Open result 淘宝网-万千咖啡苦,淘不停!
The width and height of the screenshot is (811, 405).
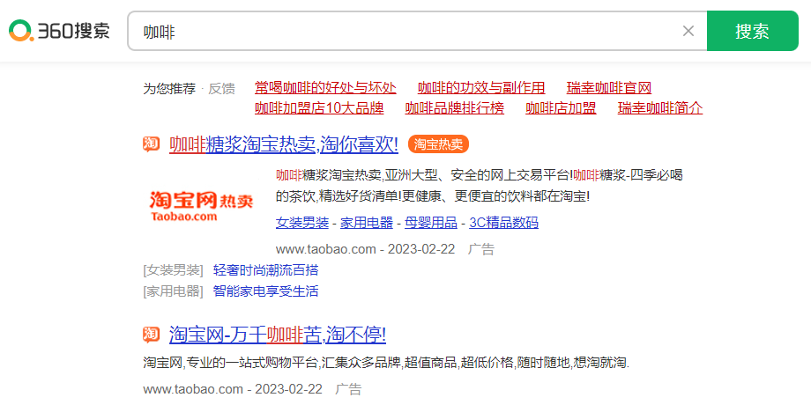click(277, 335)
